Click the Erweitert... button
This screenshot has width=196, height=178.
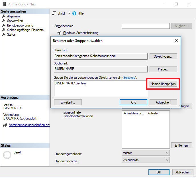pos(68,102)
